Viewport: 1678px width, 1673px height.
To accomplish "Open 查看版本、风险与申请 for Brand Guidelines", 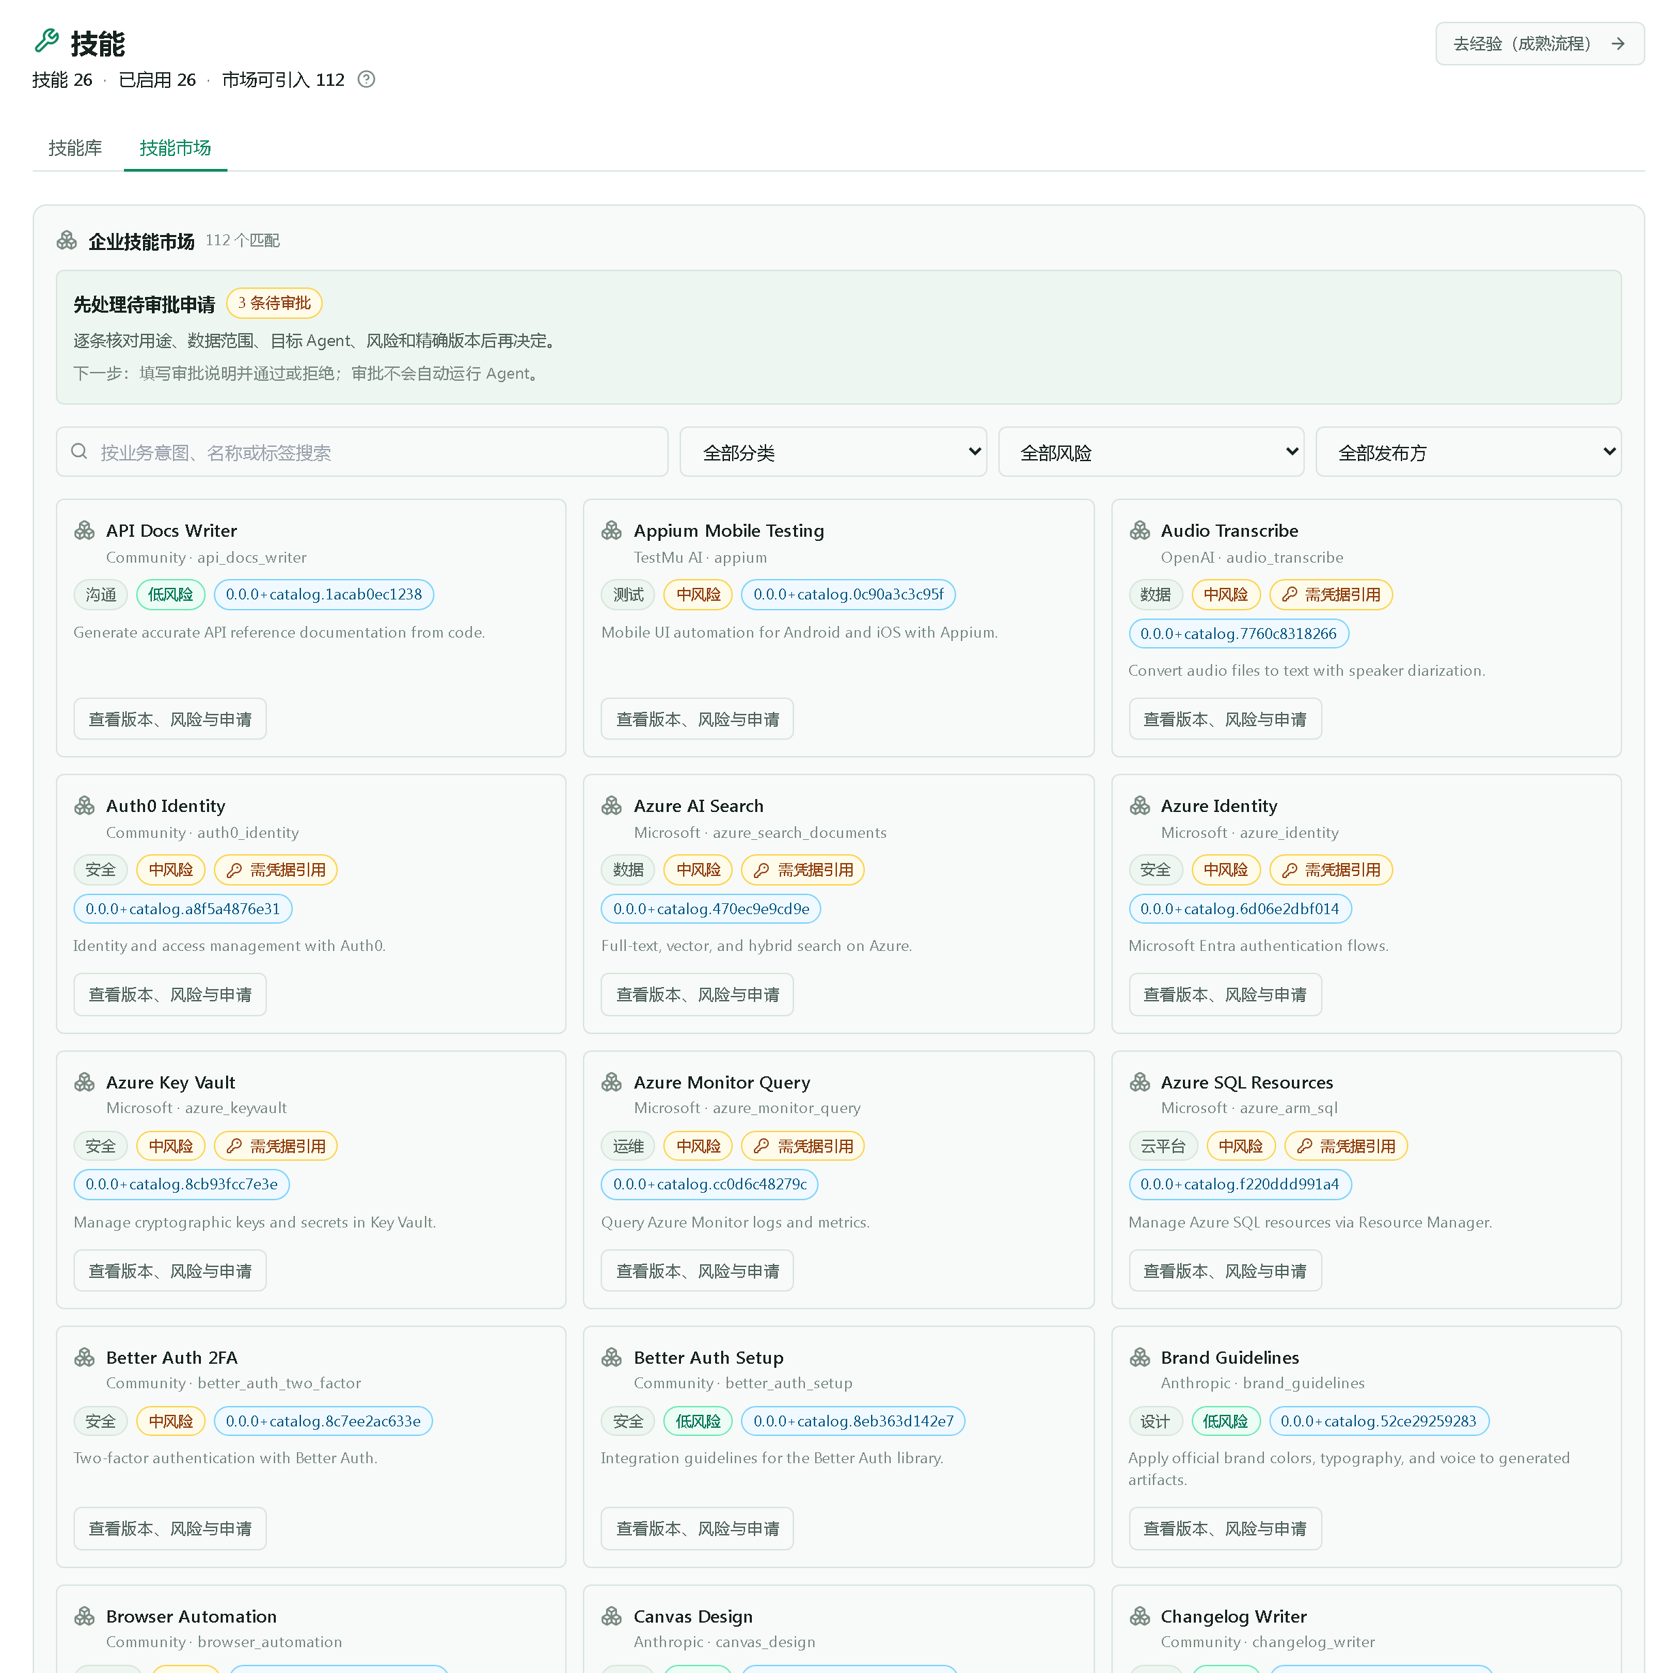I will coord(1226,1529).
